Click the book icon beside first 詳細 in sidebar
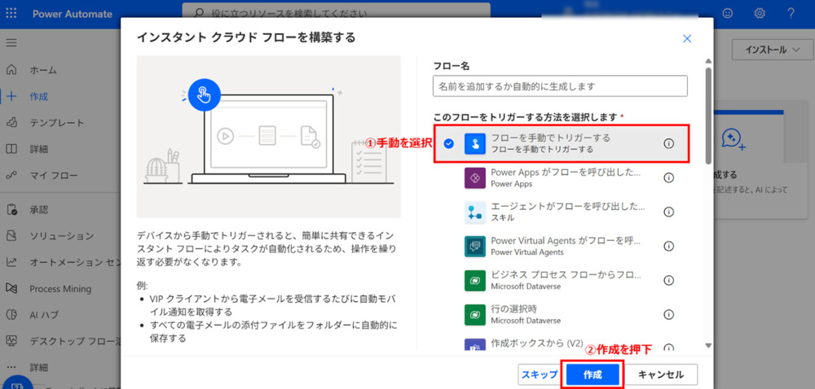The image size is (815, 389). tap(11, 150)
